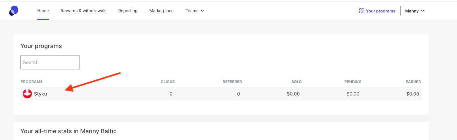The width and height of the screenshot is (457, 140).
Task: Click the CLICKS column header
Action: point(168,82)
